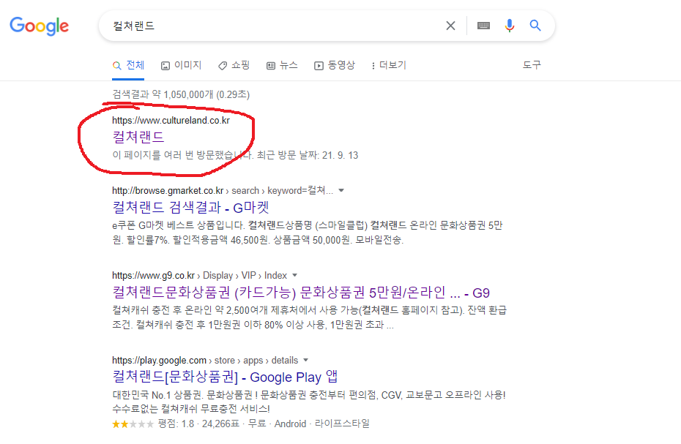
Task: Clear the search box with X icon
Action: coord(450,26)
